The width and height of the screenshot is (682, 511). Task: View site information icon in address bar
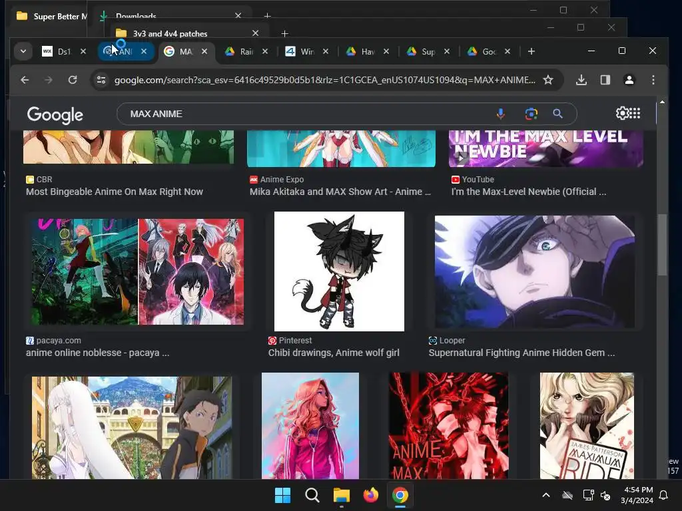click(x=101, y=80)
